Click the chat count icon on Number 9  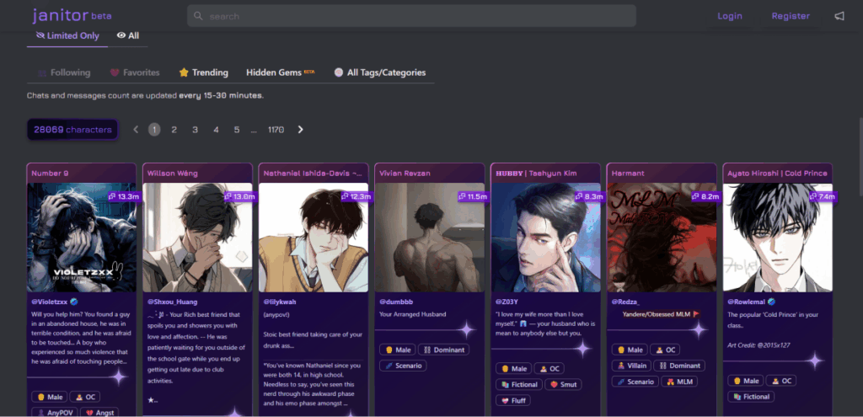[112, 196]
